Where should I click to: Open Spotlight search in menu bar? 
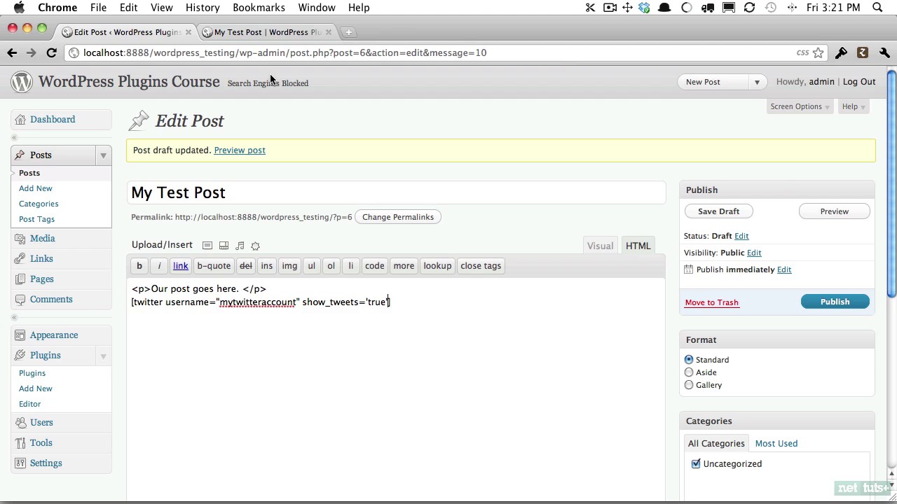877,8
